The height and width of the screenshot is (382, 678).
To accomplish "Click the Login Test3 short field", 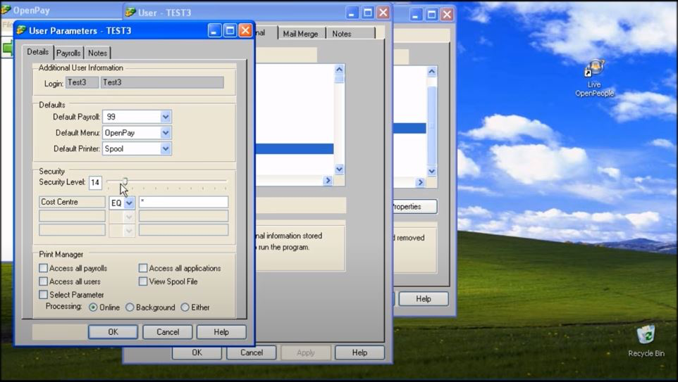I will [82, 82].
